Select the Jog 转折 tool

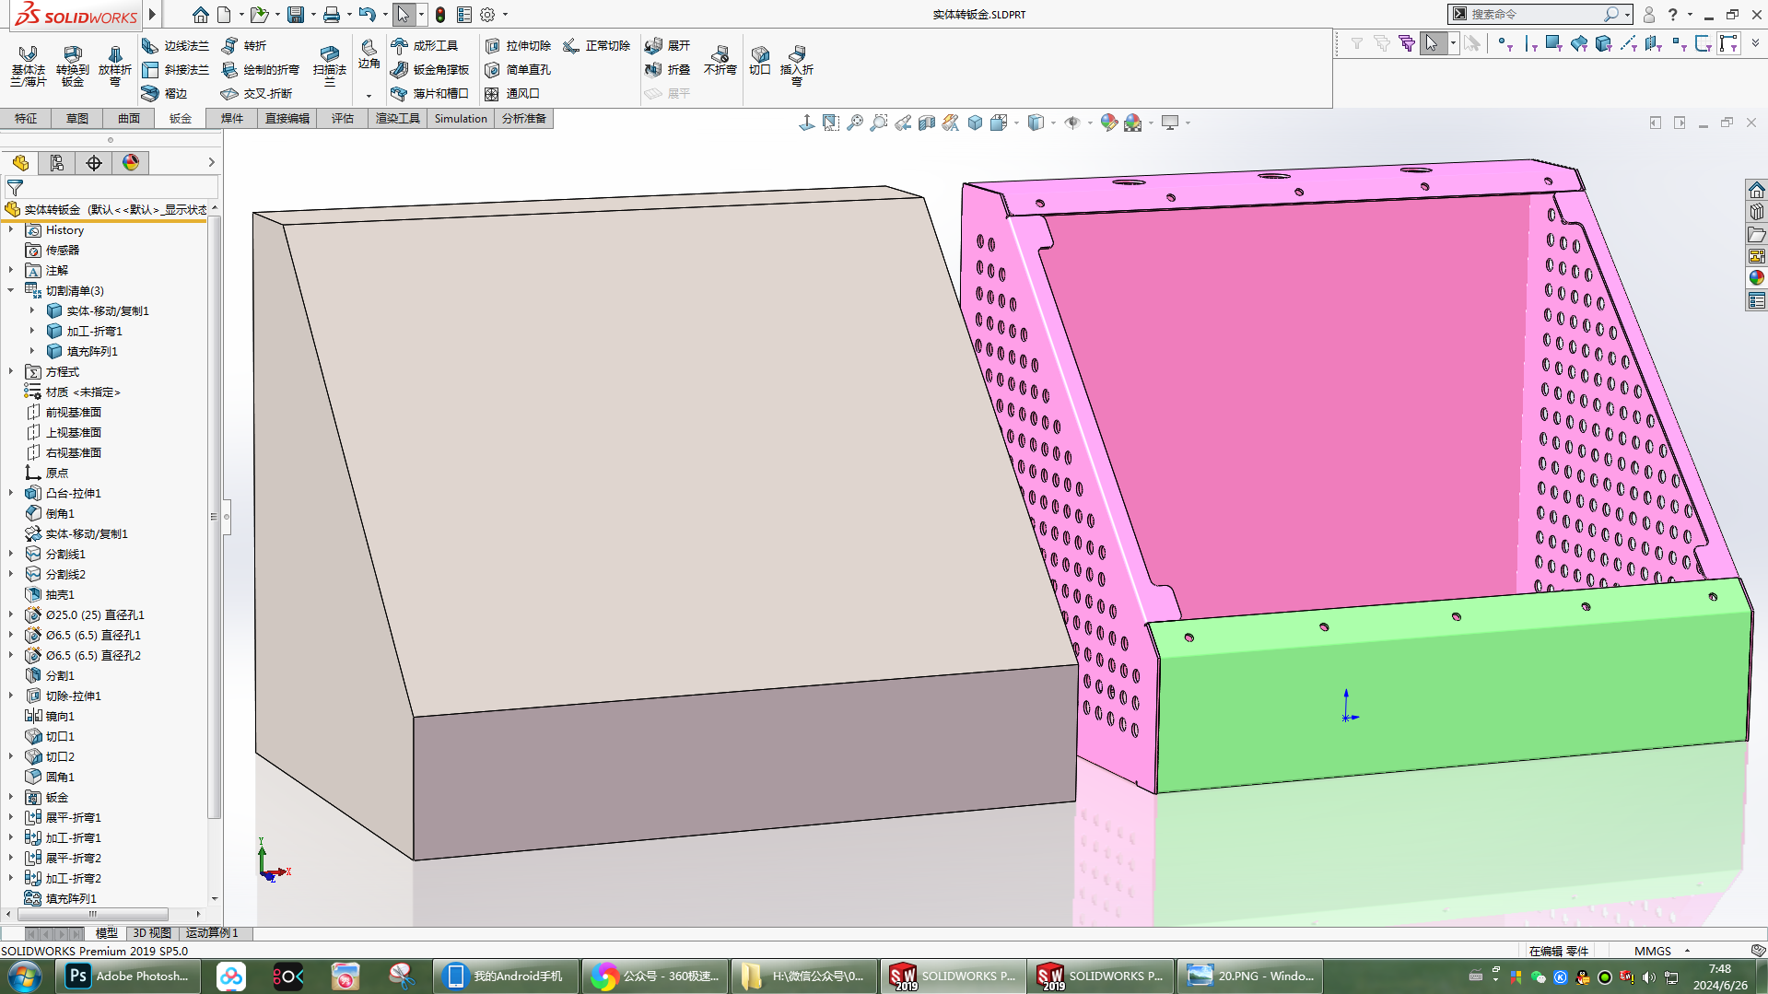(x=244, y=45)
